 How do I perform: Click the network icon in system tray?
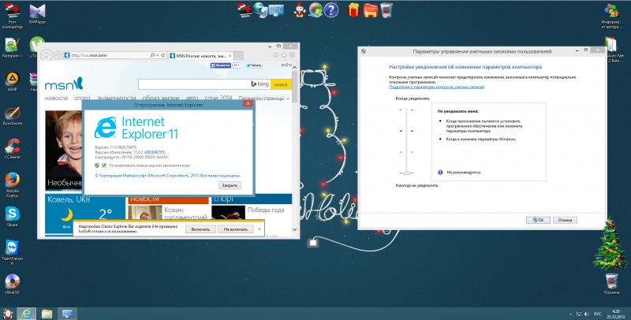(579, 314)
